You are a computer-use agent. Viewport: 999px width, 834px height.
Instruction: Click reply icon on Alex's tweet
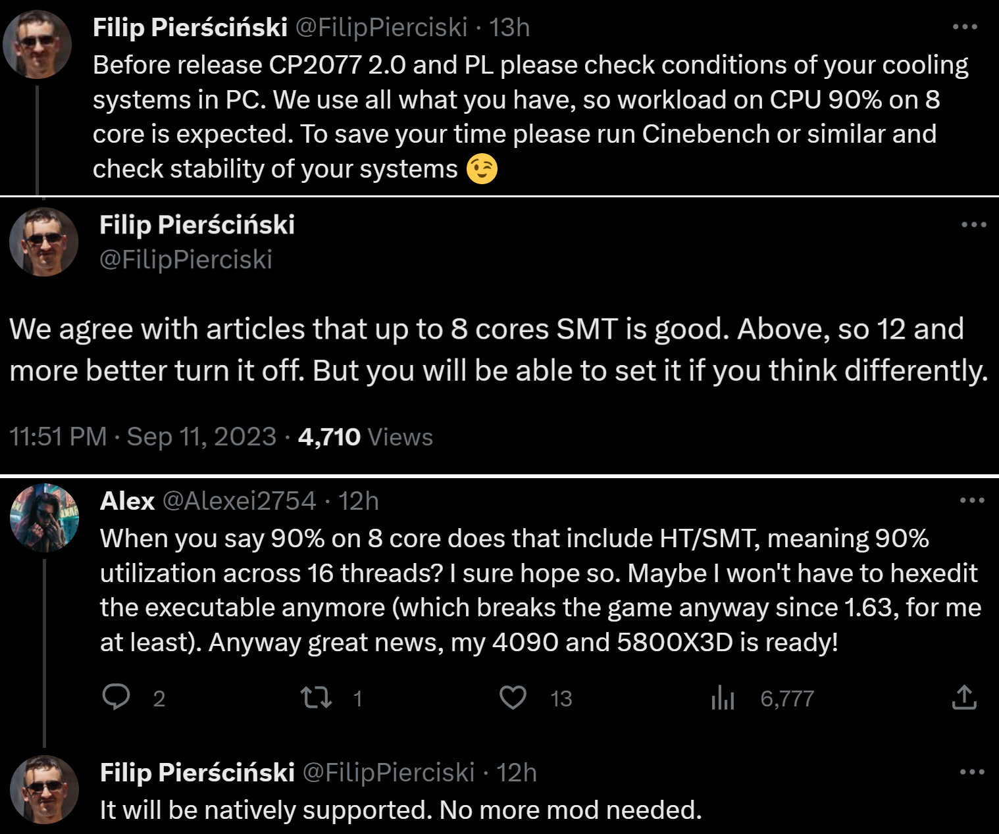click(116, 697)
